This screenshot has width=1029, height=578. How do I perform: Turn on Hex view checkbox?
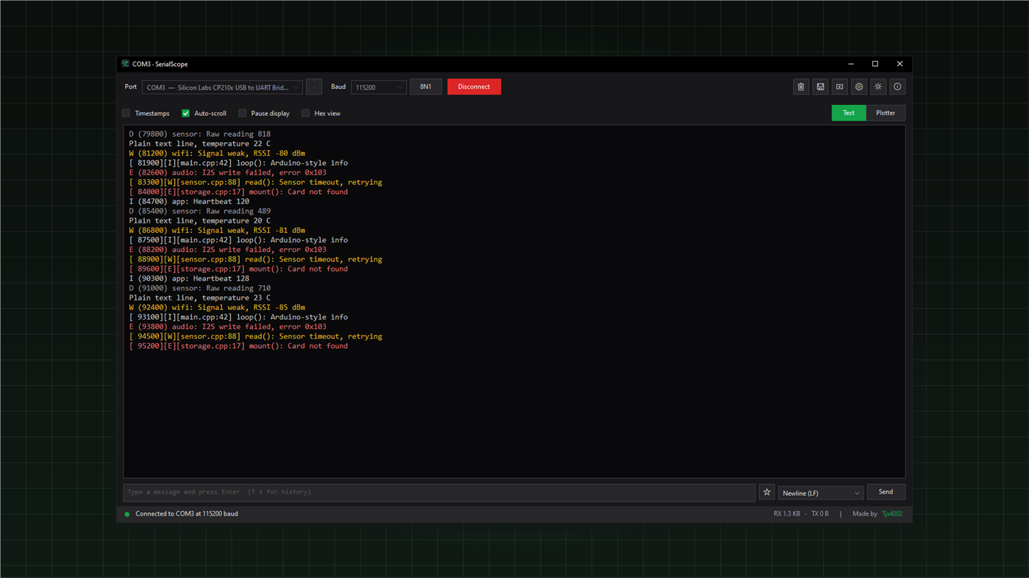[306, 113]
